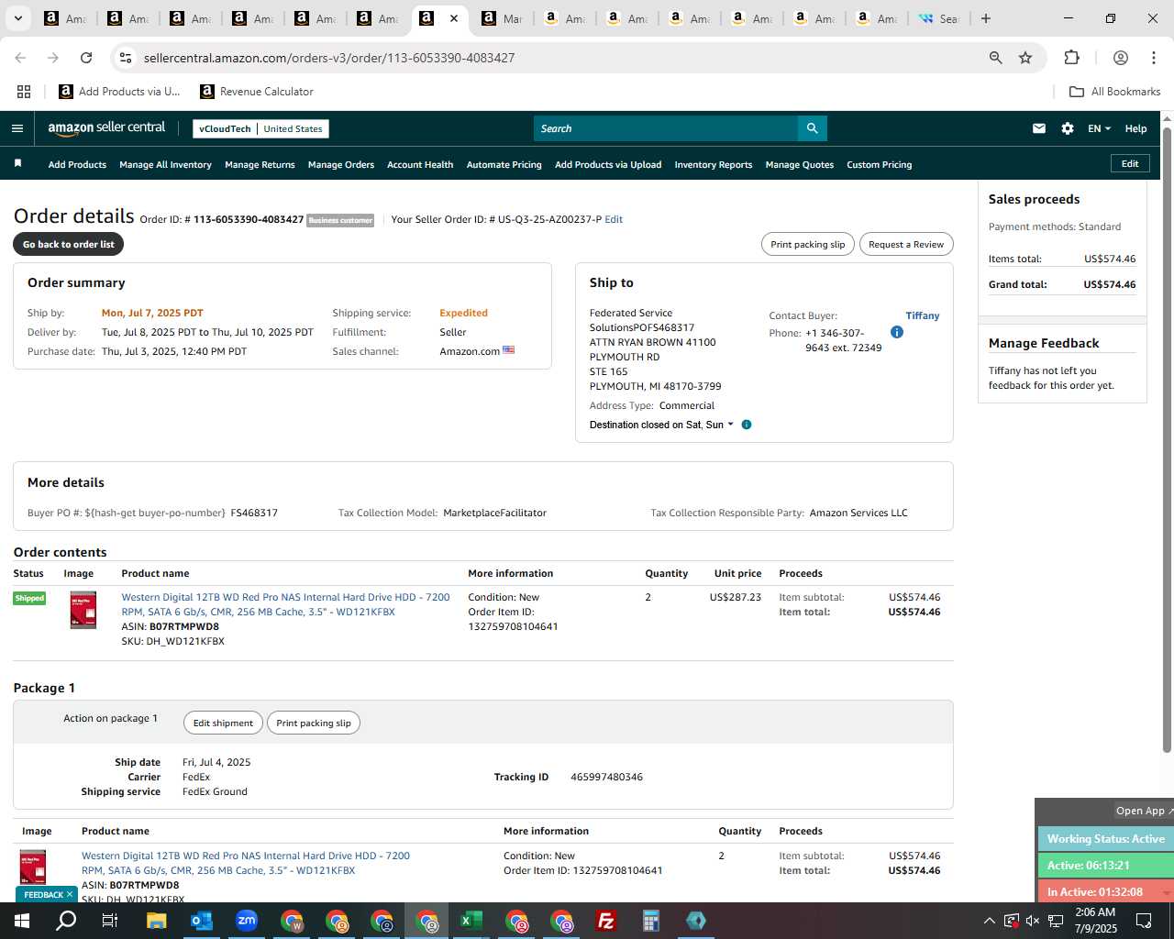Open the mail messages icon
This screenshot has width=1174, height=939.
click(1038, 128)
